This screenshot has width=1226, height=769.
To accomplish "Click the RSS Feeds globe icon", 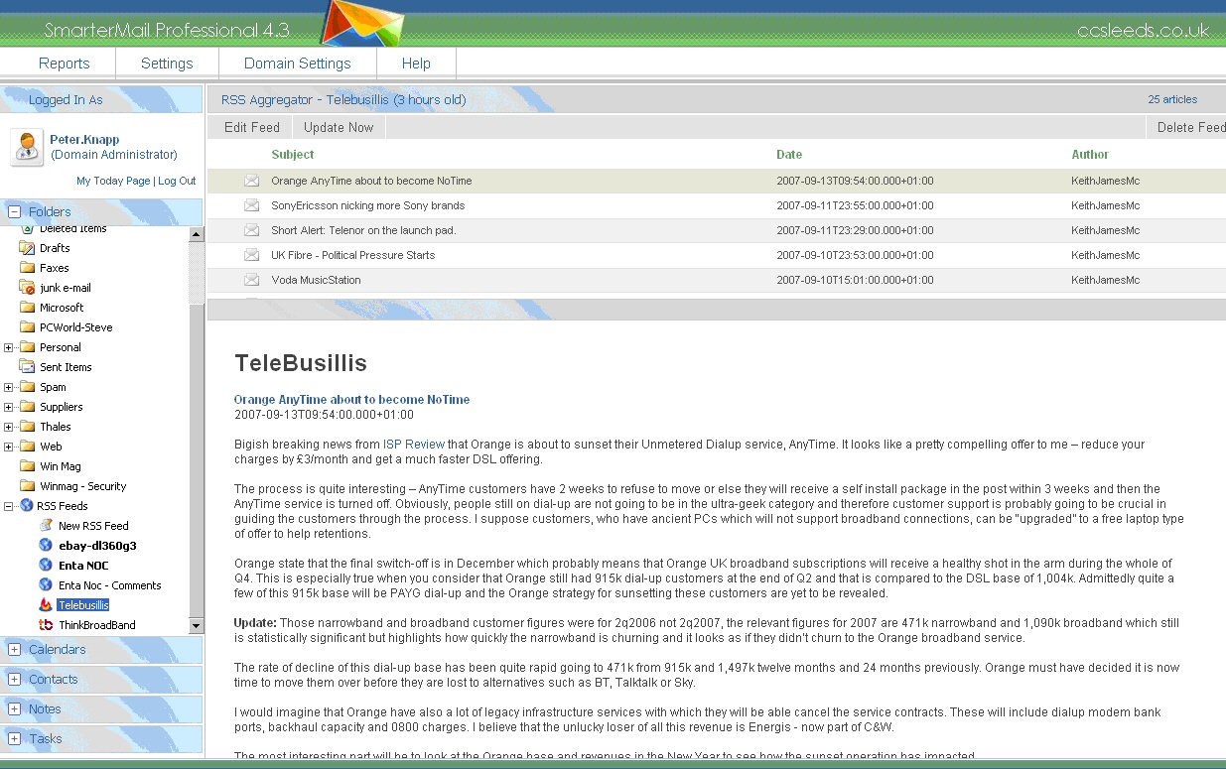I will (x=27, y=506).
